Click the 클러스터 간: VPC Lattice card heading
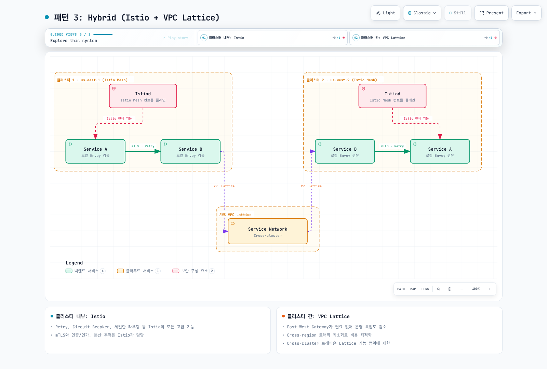 [318, 316]
